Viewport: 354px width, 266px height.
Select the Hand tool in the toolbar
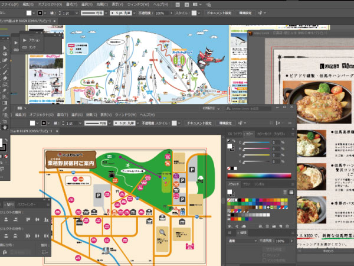pyautogui.click(x=4, y=126)
